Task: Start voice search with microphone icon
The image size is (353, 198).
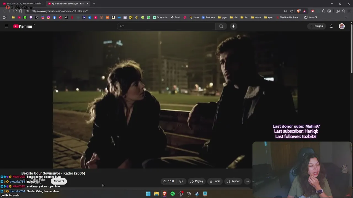Action: (234, 26)
